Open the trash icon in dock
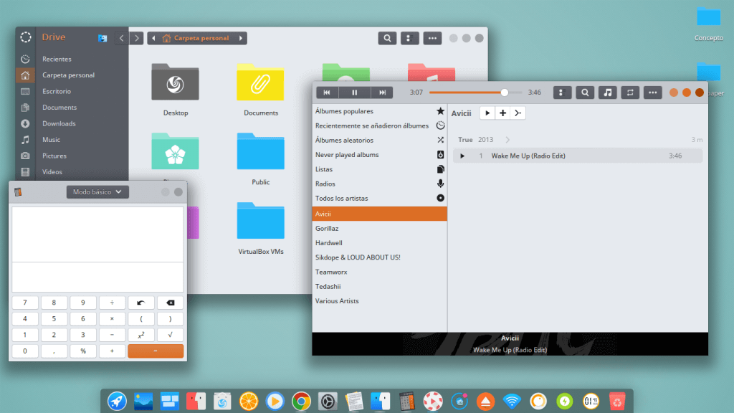This screenshot has height=413, width=734. pyautogui.click(x=617, y=402)
